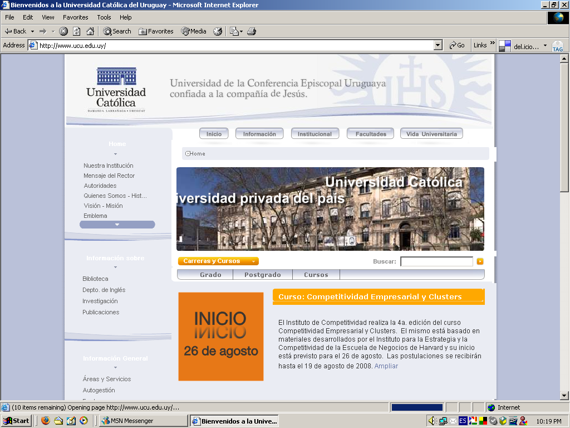Open the Forward button history dropdown arrow

click(x=53, y=31)
